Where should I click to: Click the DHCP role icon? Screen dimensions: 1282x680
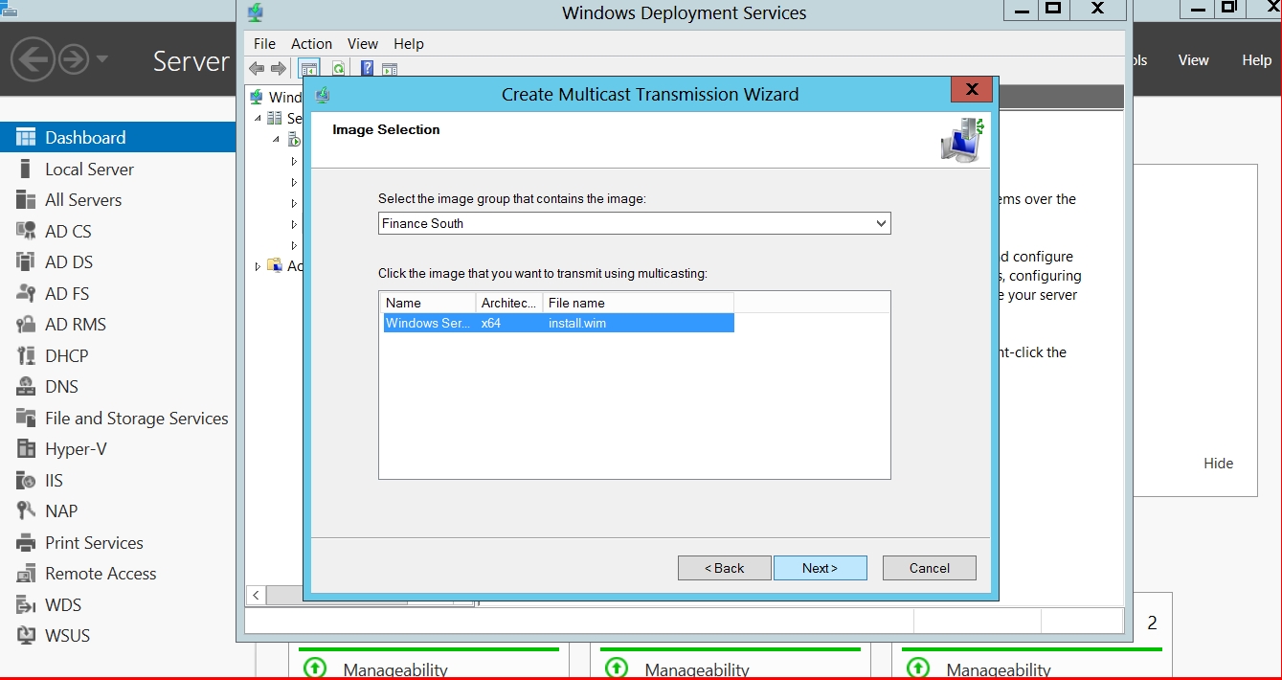pyautogui.click(x=26, y=355)
